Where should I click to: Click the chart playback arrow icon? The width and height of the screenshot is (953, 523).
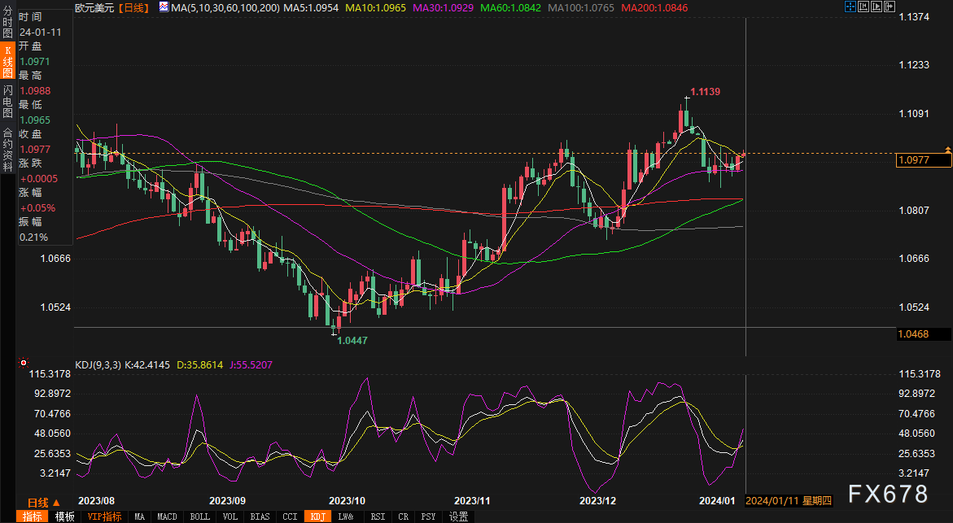click(x=875, y=7)
